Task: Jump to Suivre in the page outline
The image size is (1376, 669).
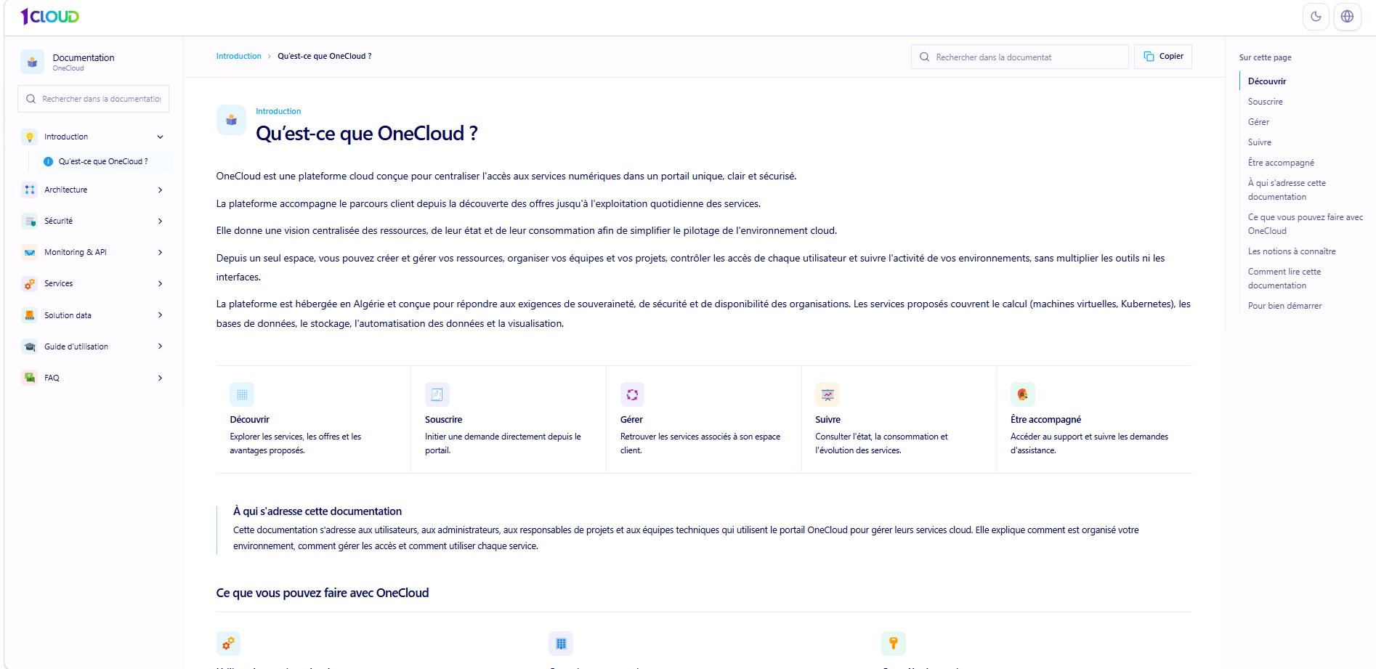Action: [1259, 142]
